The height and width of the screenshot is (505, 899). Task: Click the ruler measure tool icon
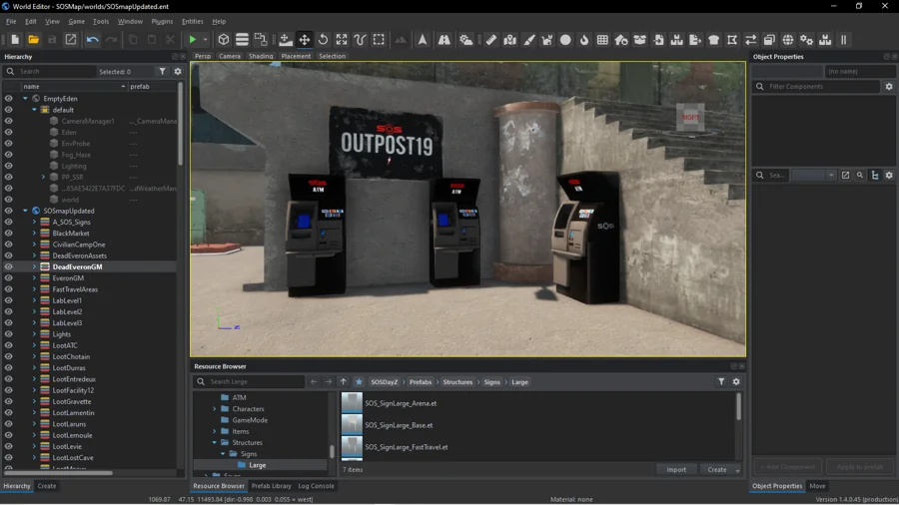[x=491, y=40]
